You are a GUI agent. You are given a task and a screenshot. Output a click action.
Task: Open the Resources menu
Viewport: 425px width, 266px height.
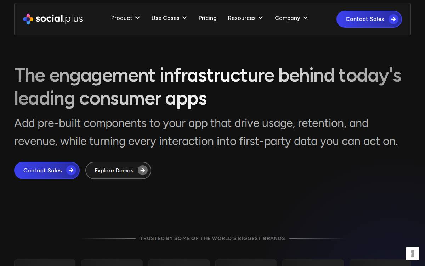point(246,18)
